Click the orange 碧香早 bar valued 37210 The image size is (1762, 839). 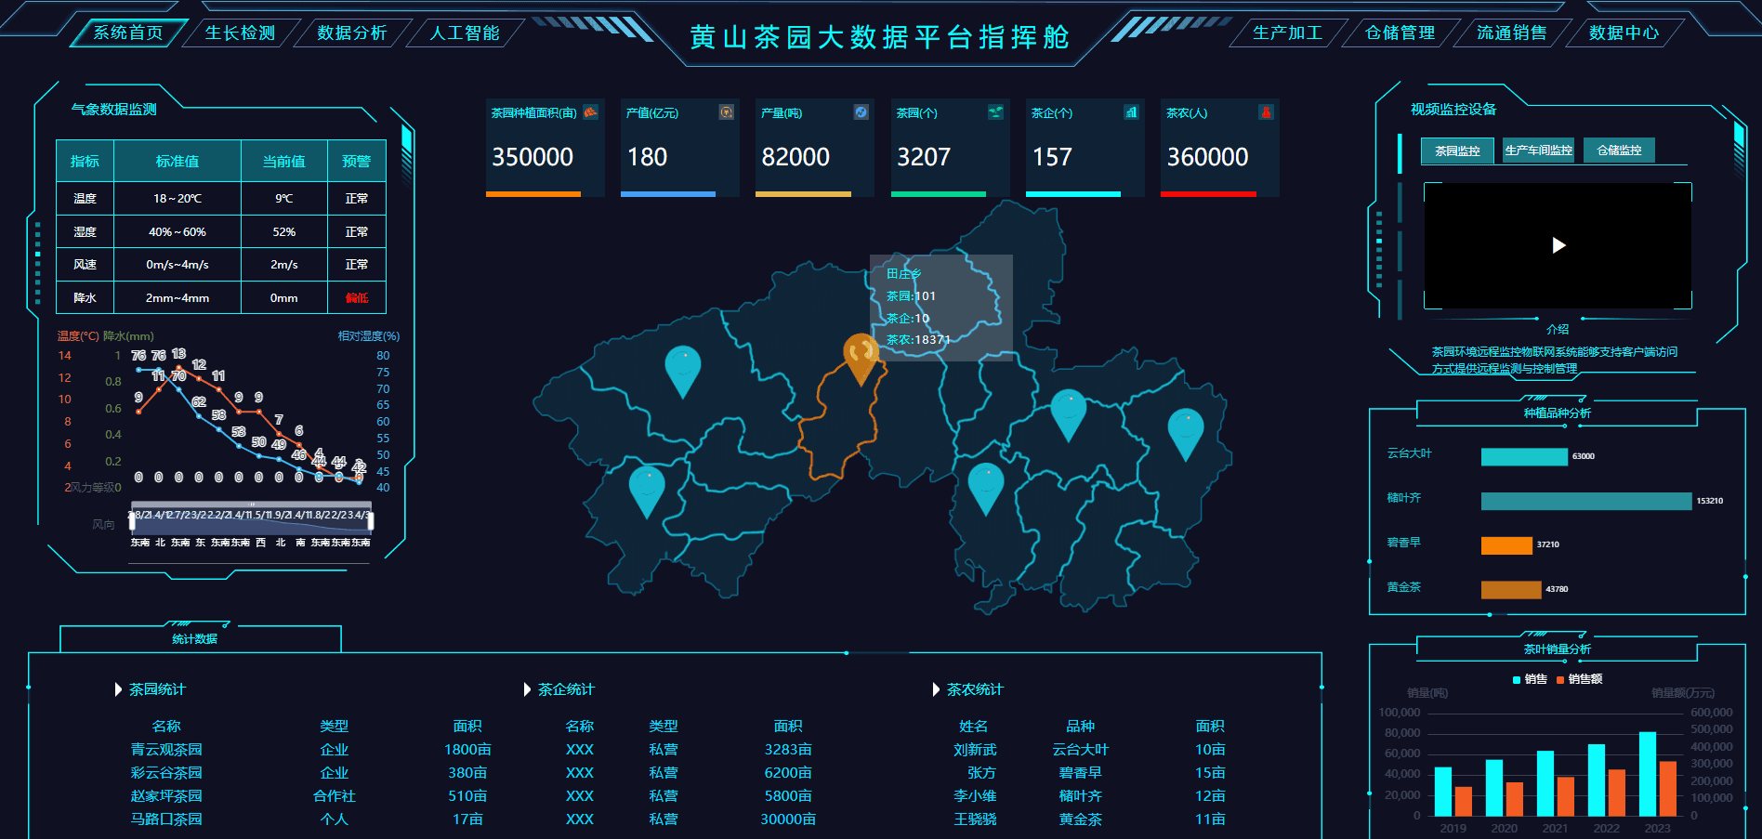click(x=1506, y=545)
